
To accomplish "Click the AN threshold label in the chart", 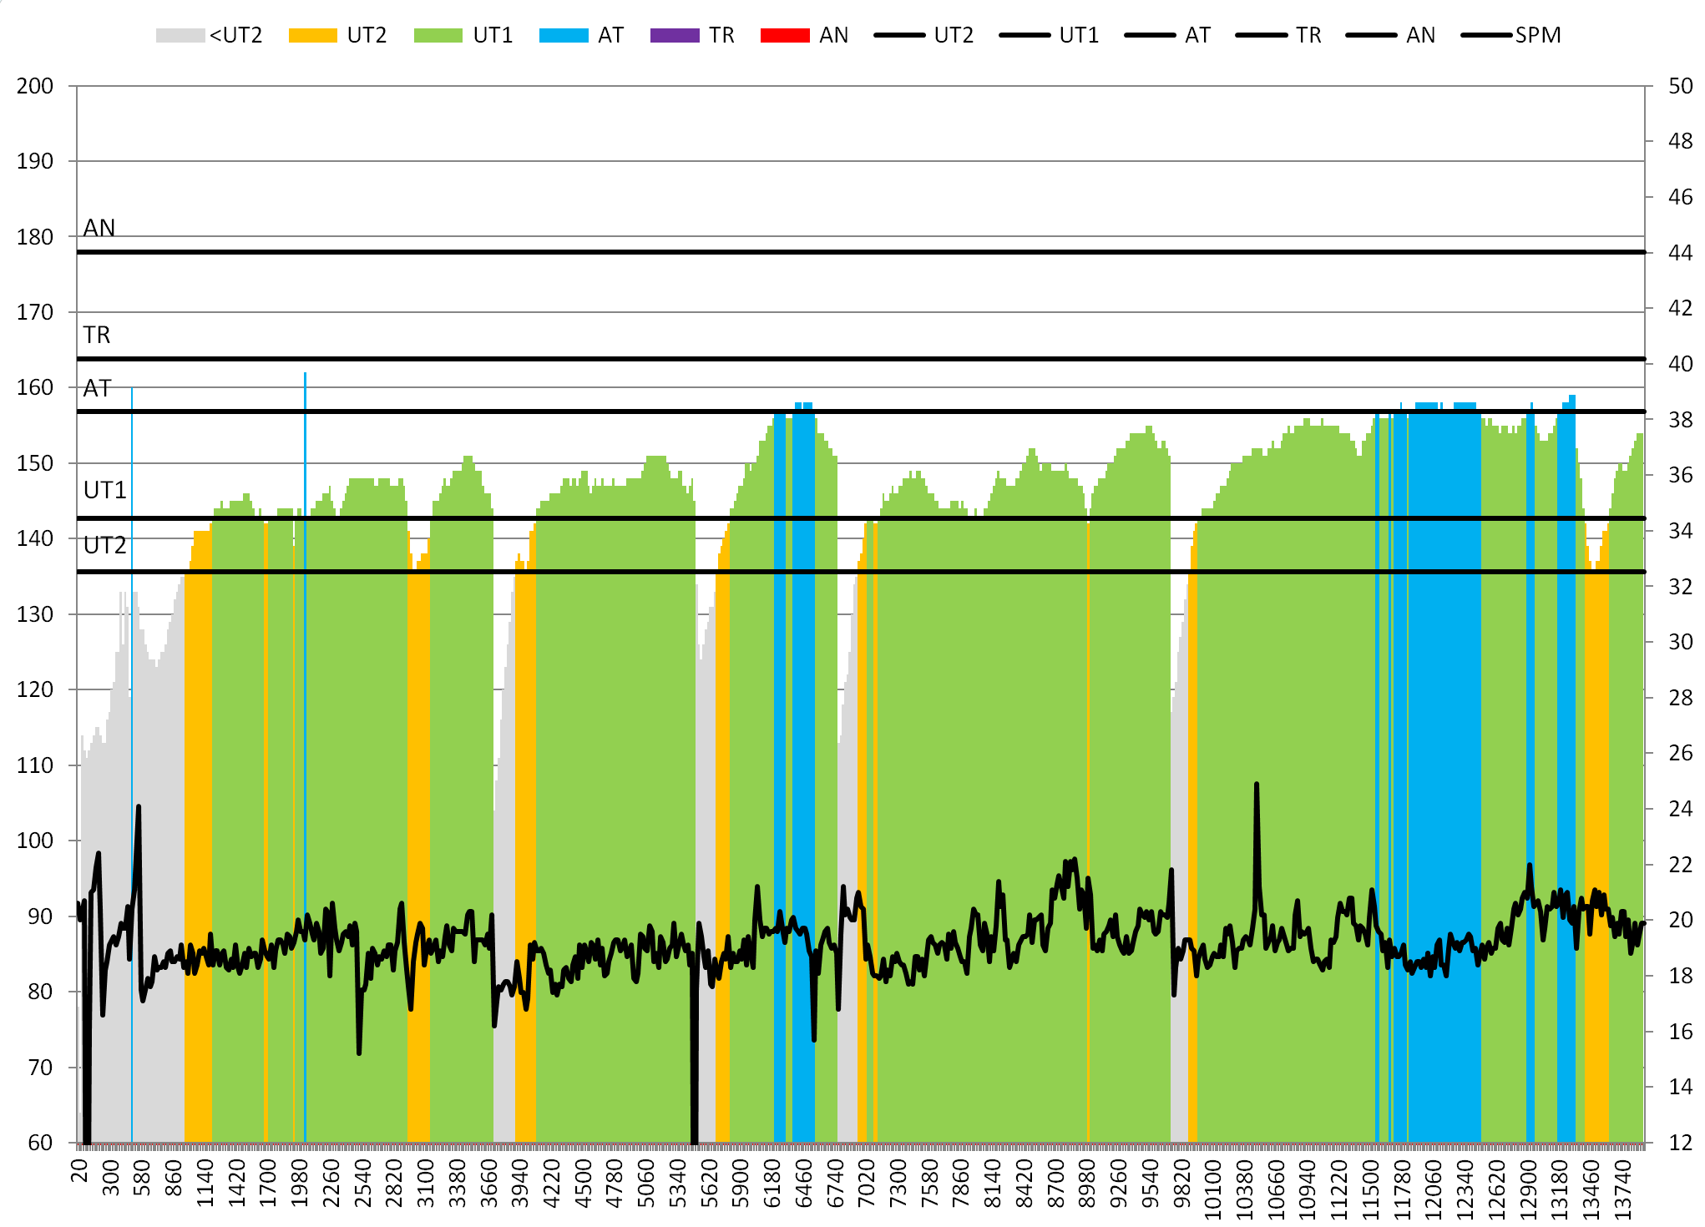I will pos(99,228).
